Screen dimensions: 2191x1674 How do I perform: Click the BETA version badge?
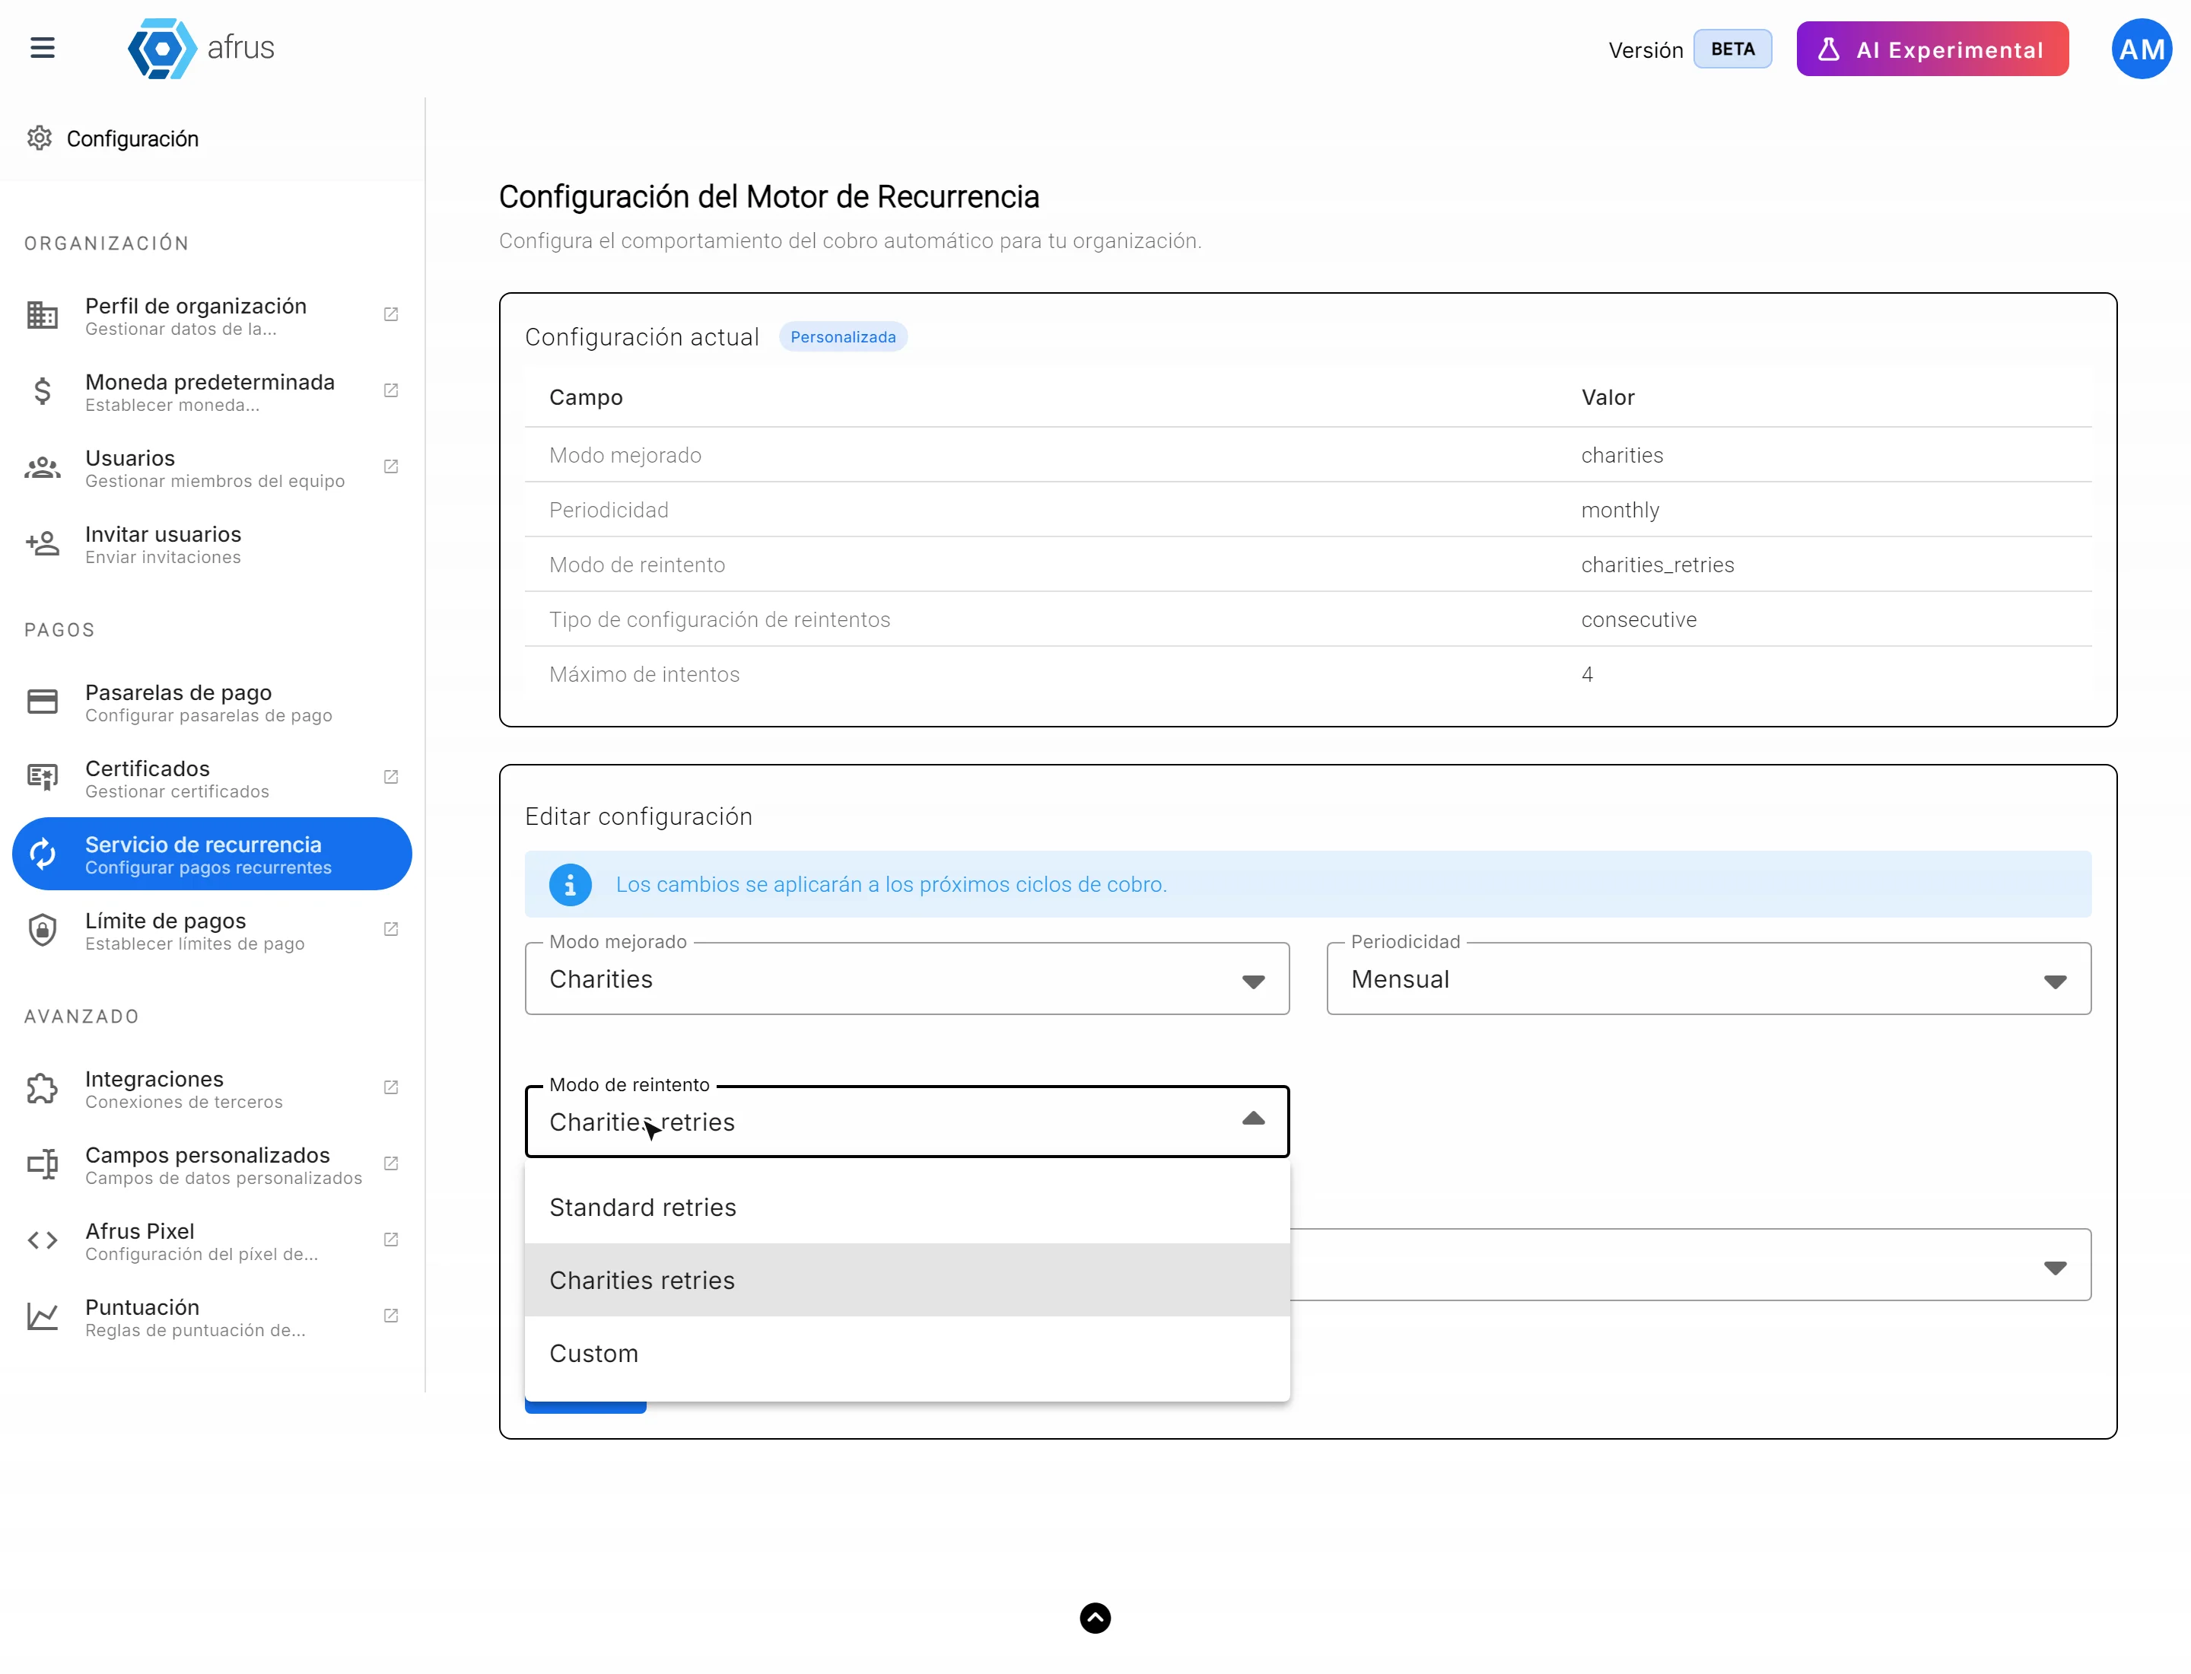1733,49
